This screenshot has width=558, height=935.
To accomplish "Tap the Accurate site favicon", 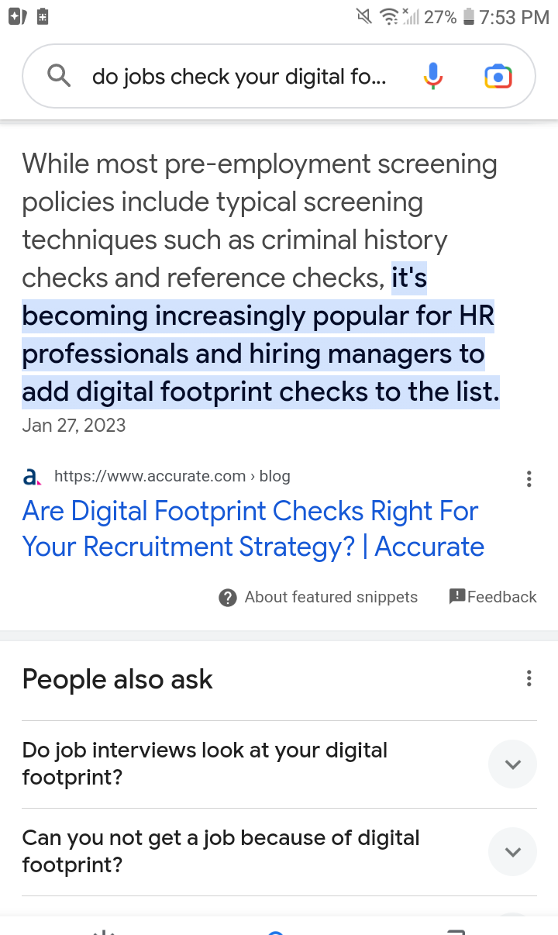I will [x=32, y=477].
